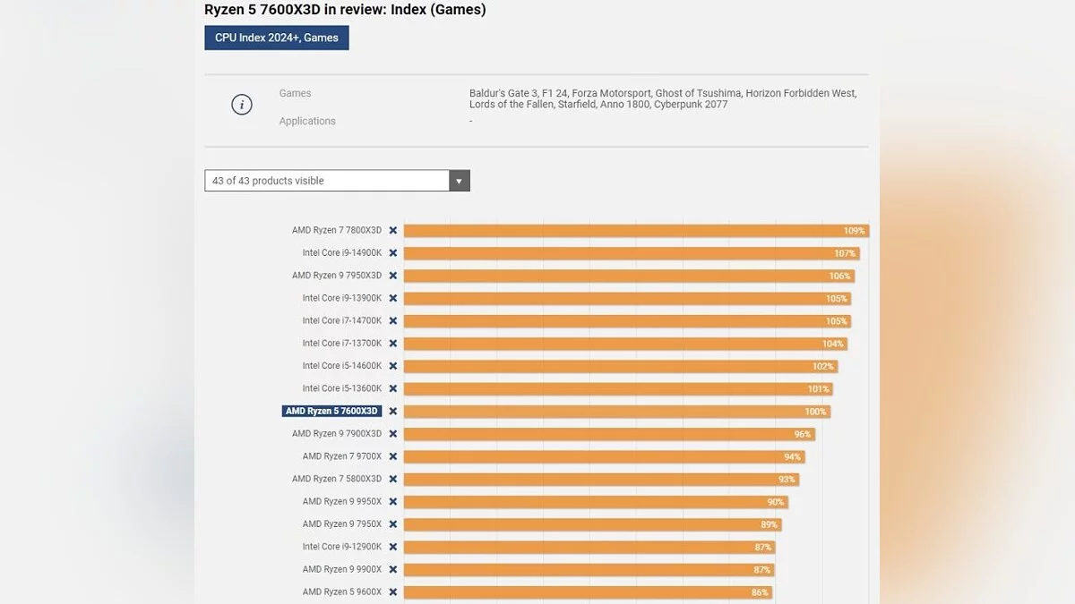The width and height of the screenshot is (1075, 604).
Task: Click the Applications row label in info box
Action: tap(307, 121)
